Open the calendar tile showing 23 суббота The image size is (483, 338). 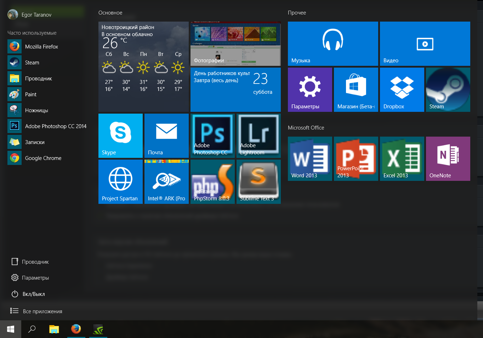235,90
